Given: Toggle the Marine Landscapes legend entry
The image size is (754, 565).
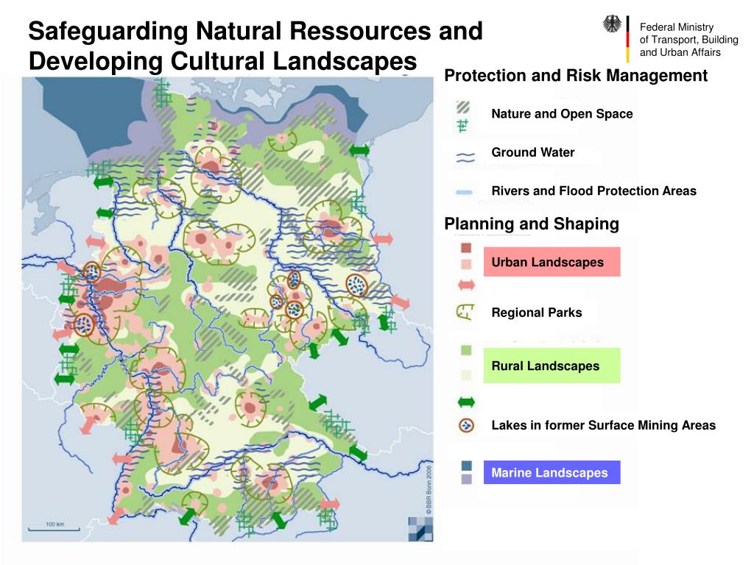Looking at the screenshot, I should (551, 473).
